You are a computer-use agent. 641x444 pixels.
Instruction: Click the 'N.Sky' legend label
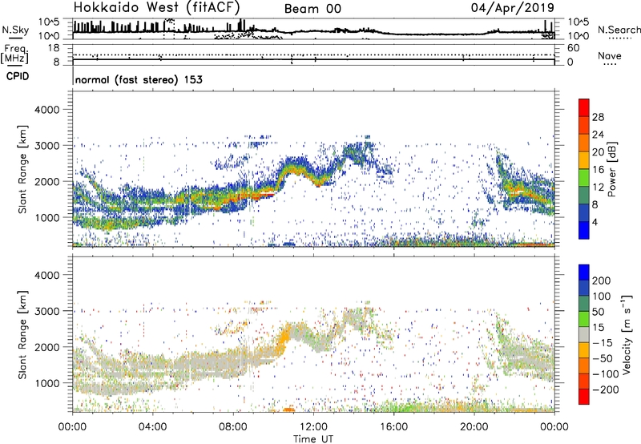tap(15, 30)
